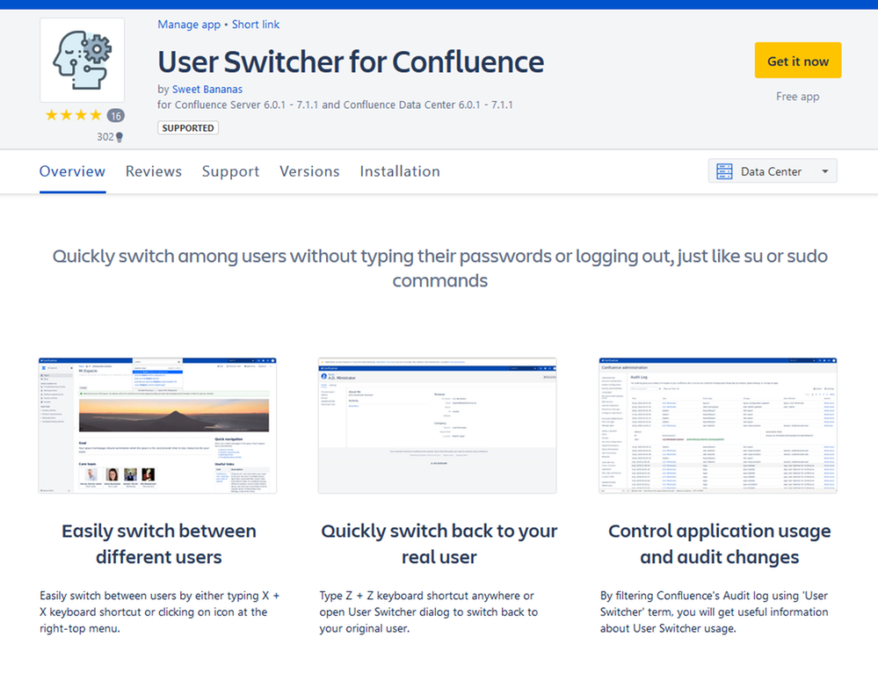Click the Data Center server icon
The width and height of the screenshot is (878, 680).
click(724, 171)
